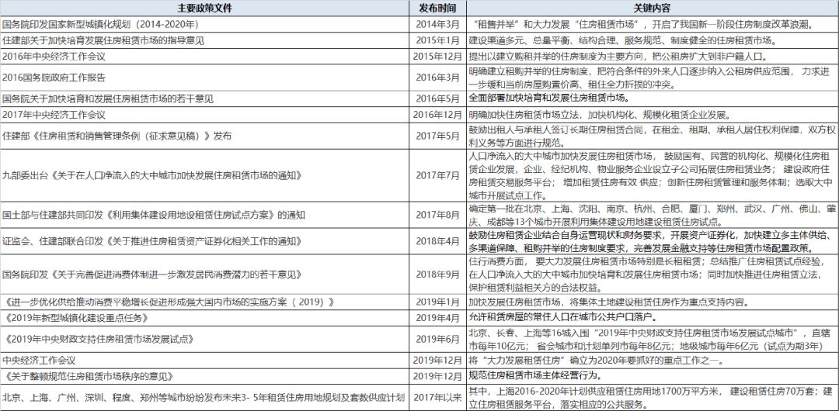Select cell 2016年中央经济工作会议

pyautogui.click(x=205, y=57)
